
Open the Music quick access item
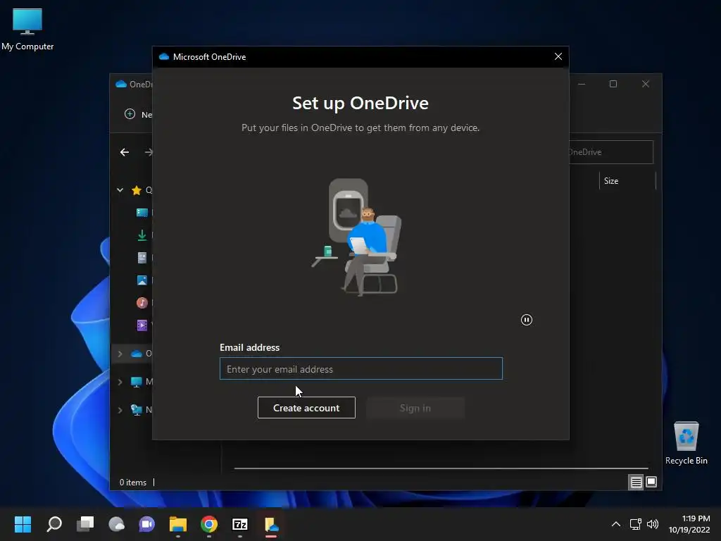(142, 303)
